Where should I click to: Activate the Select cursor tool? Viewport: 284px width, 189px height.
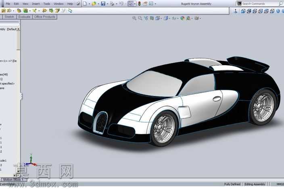131,4
